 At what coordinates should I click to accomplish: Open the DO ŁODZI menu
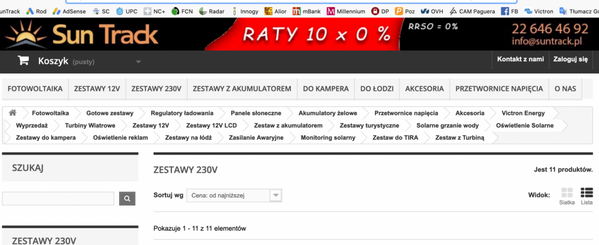(x=377, y=89)
